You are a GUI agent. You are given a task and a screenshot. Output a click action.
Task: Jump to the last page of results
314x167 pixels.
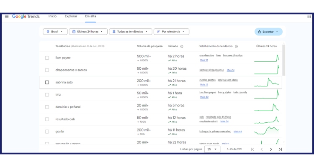pos(280,149)
